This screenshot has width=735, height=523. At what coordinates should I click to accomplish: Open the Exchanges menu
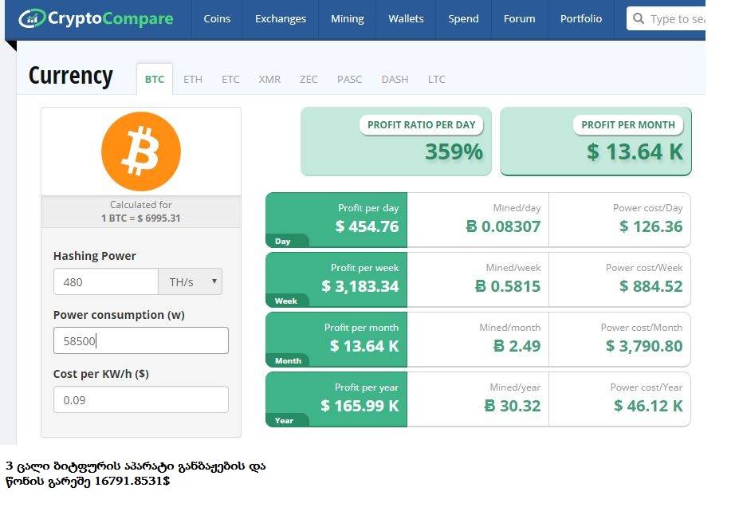[x=281, y=19]
